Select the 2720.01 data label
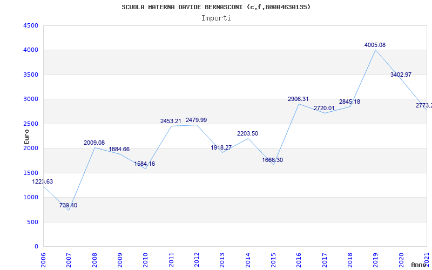The width and height of the screenshot is (432, 270). (324, 109)
